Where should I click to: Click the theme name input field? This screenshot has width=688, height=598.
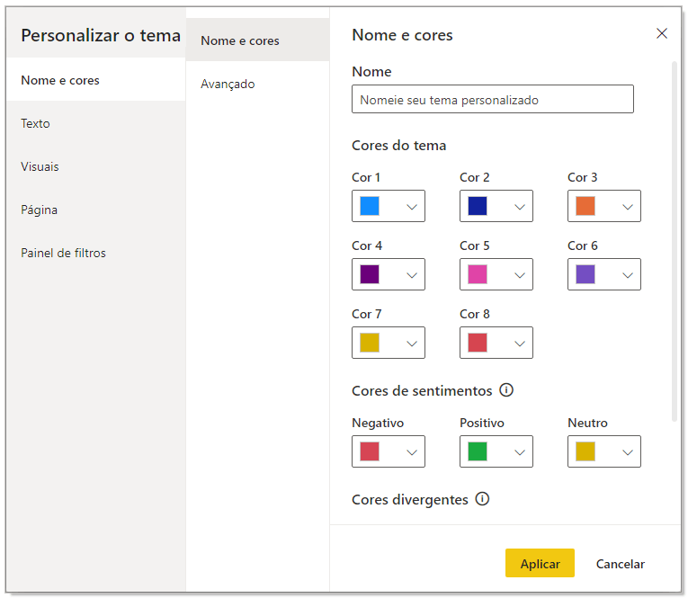492,99
